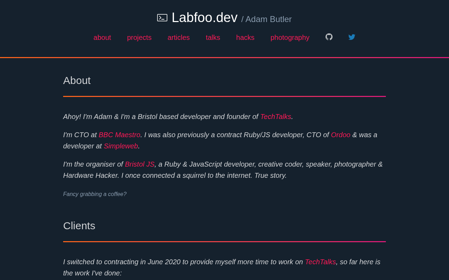Open the talks page
449x280 pixels.
point(213,37)
